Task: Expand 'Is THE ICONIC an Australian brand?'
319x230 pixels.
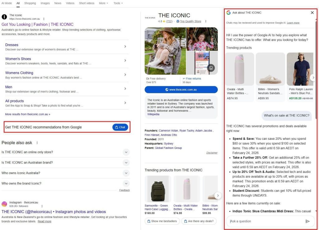Action: (126, 163)
